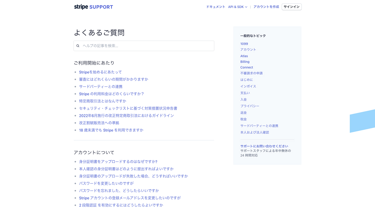
Task: Open the Billing topic link
Action: [x=245, y=62]
